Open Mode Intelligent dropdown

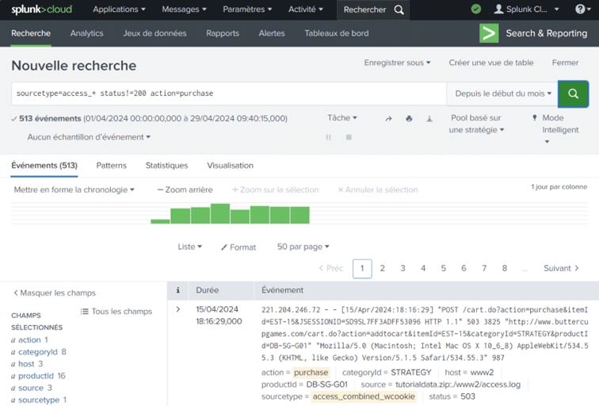pyautogui.click(x=556, y=129)
